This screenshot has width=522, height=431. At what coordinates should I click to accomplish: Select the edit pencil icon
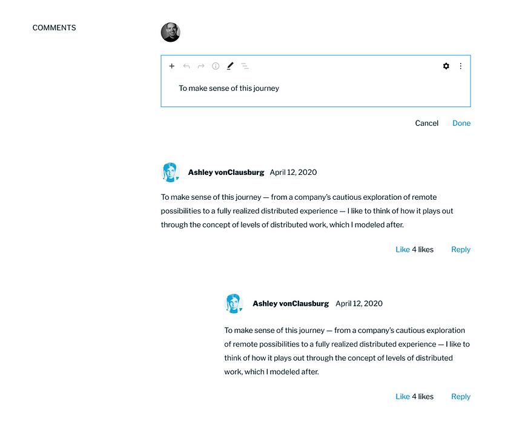pos(230,66)
